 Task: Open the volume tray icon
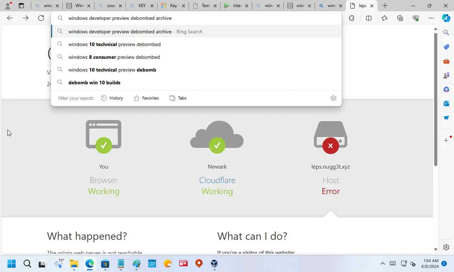click(x=413, y=263)
